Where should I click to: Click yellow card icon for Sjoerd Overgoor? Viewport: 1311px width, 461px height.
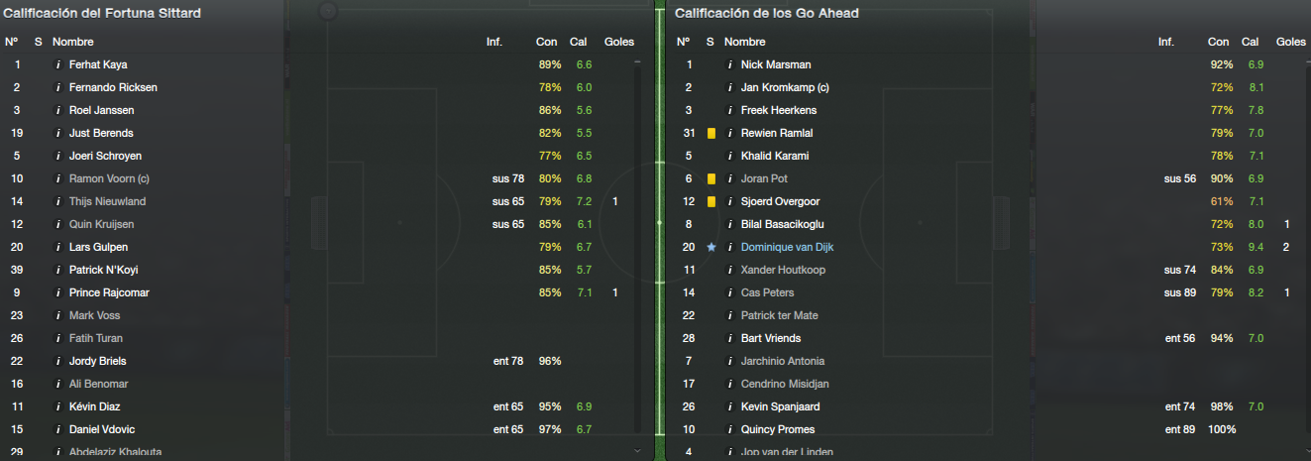(x=710, y=201)
